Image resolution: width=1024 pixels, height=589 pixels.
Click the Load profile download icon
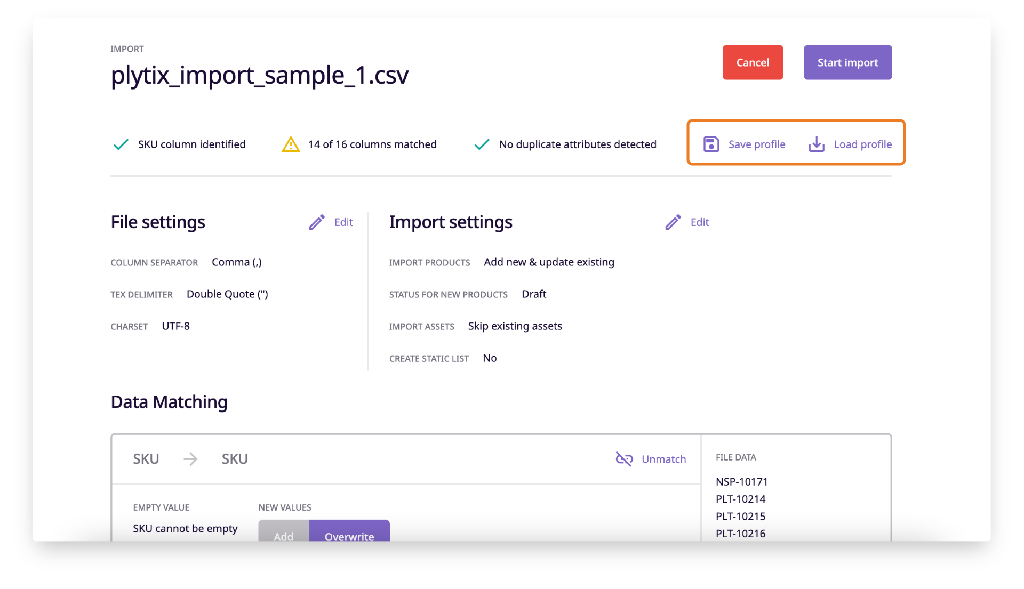click(817, 144)
